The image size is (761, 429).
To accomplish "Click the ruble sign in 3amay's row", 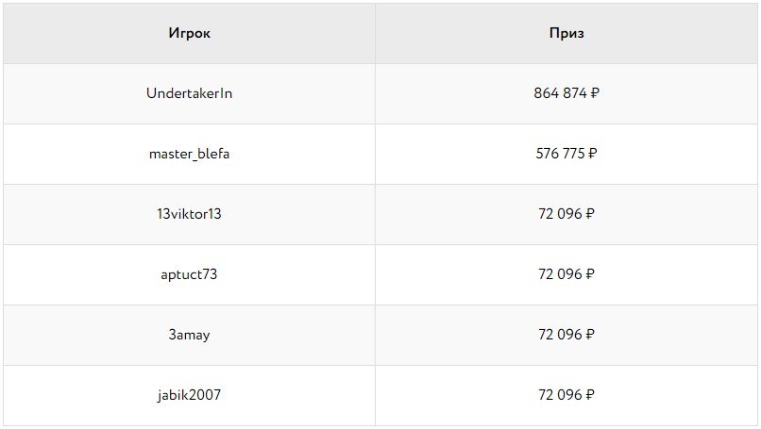I will click(590, 335).
